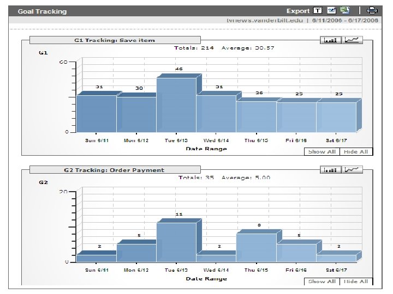Click the Sat 6/17 bar in G1 chart

336,117
